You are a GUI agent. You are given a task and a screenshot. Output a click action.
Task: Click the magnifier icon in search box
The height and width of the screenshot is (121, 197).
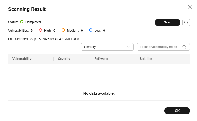click(x=184, y=47)
